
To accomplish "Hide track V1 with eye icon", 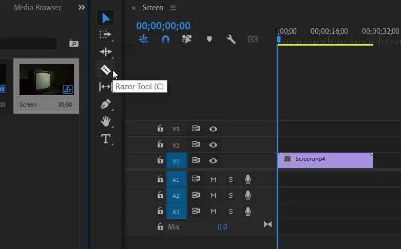I will pos(213,161).
